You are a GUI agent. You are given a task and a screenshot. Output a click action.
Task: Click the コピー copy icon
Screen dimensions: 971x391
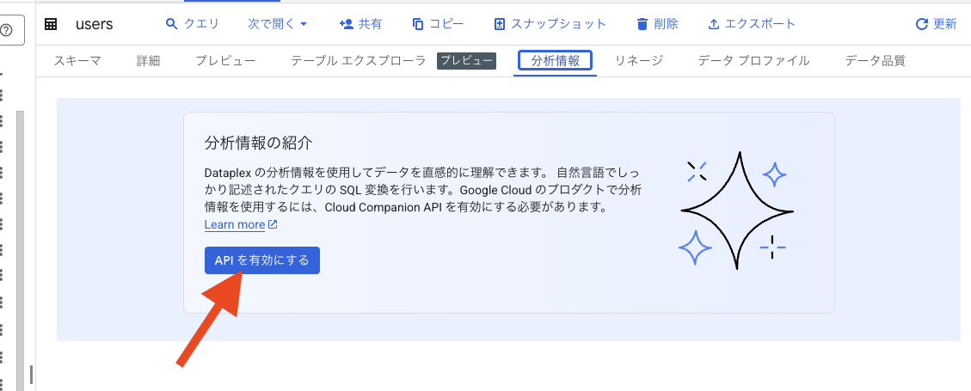pyautogui.click(x=417, y=24)
